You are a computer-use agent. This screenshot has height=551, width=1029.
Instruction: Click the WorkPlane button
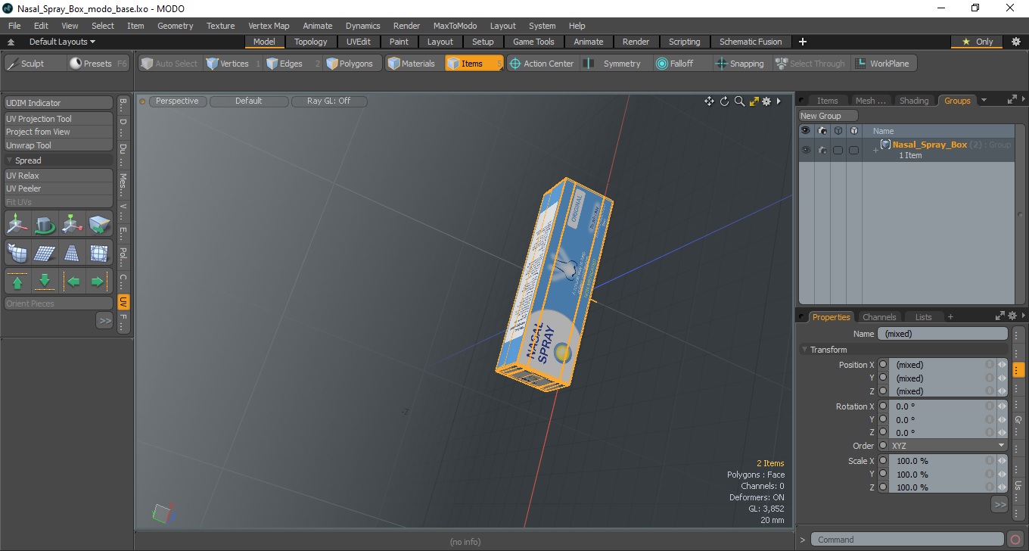[884, 64]
